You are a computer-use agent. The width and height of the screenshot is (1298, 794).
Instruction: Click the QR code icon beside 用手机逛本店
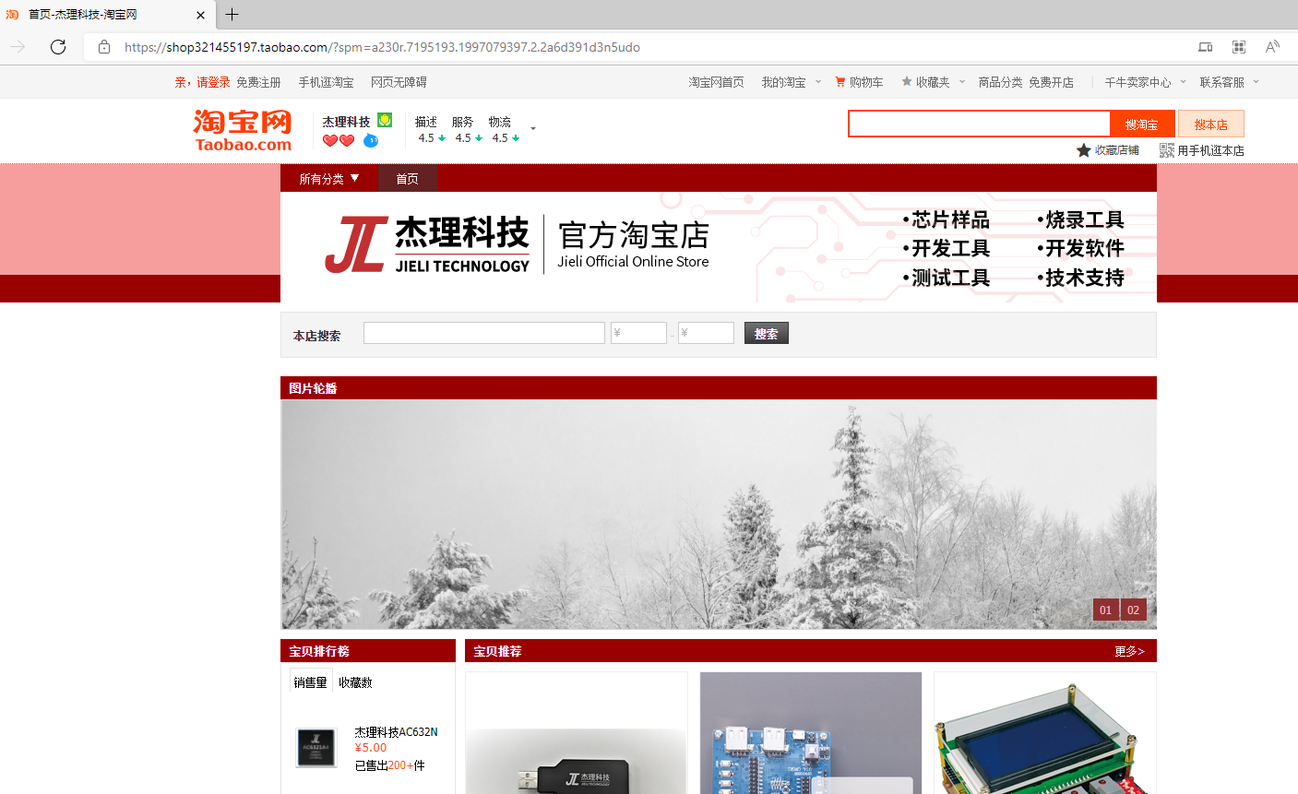1167,150
